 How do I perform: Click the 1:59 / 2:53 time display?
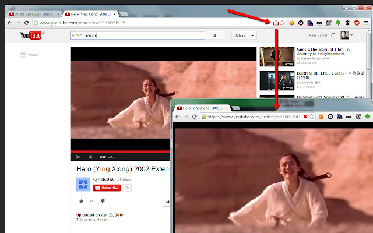pyautogui.click(x=107, y=157)
